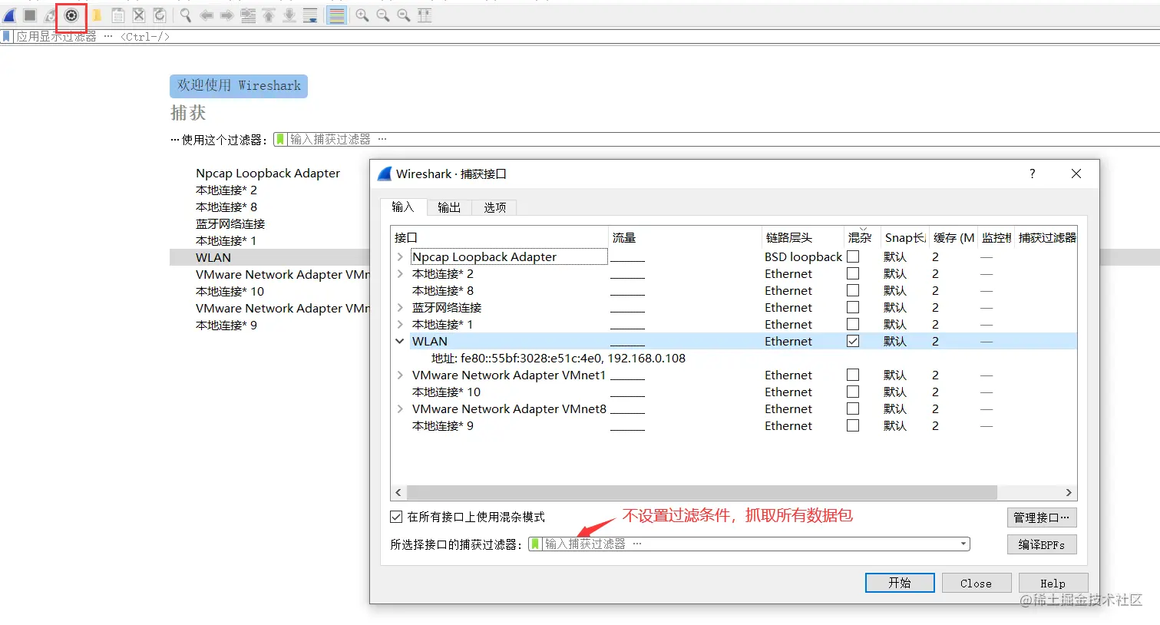Screen dimensions: 1160x625
Task: Enable promiscuous mode for Npcap Loopback Adapter
Action: (853, 256)
